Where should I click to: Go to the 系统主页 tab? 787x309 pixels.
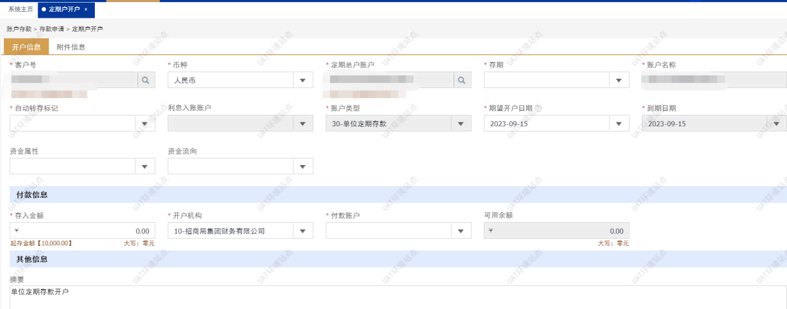(x=20, y=9)
